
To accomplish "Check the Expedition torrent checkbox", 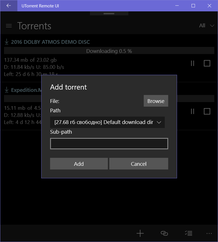I will [207, 111].
